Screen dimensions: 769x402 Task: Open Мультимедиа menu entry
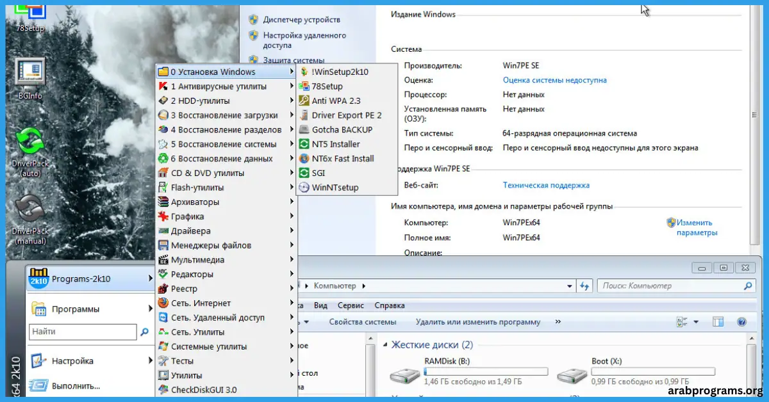click(226, 260)
